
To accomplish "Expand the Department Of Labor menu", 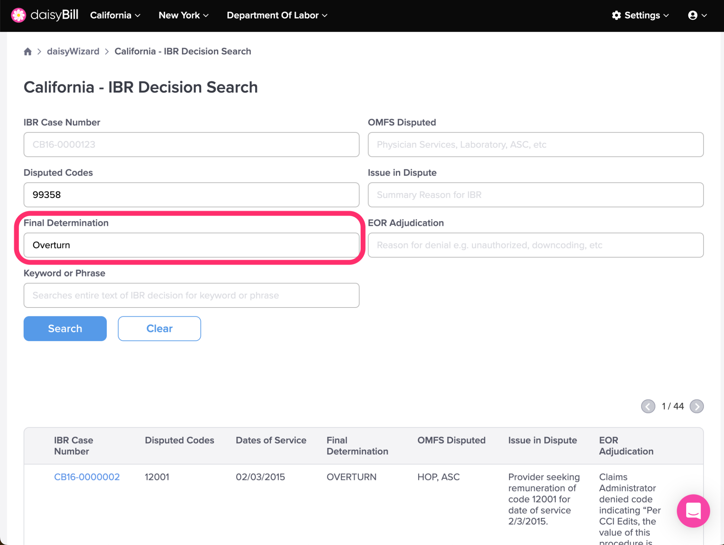I will pos(277,15).
